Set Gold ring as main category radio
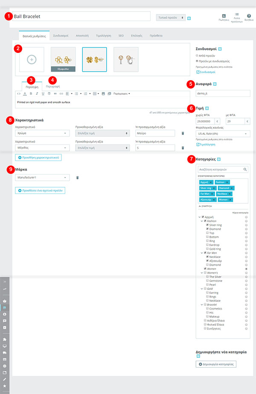This screenshot has width=256, height=394. point(246,249)
